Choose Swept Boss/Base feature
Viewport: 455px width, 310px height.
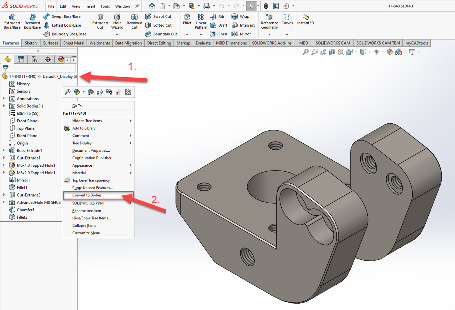click(62, 17)
